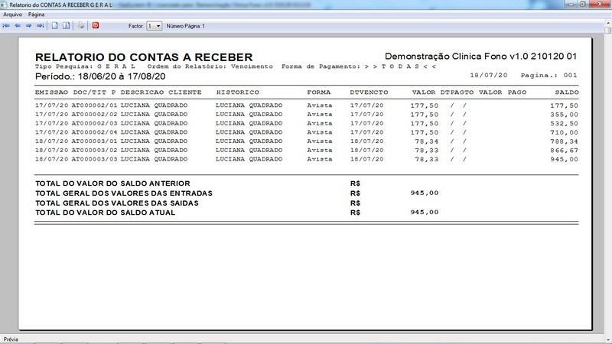
Task: Click the FORMA column header
Action: [318, 92]
